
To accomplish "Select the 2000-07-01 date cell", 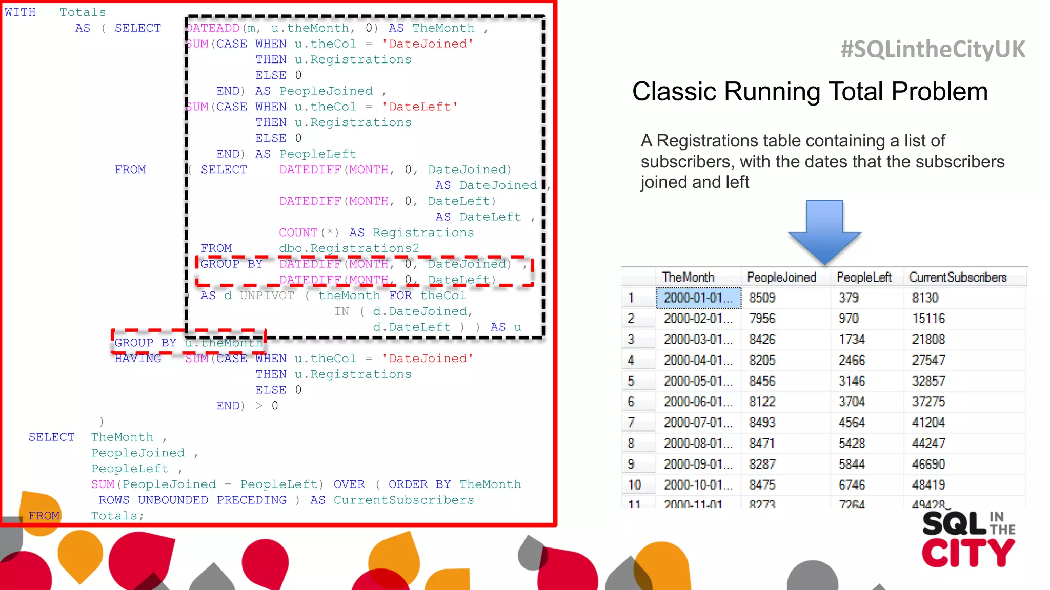I will point(699,423).
